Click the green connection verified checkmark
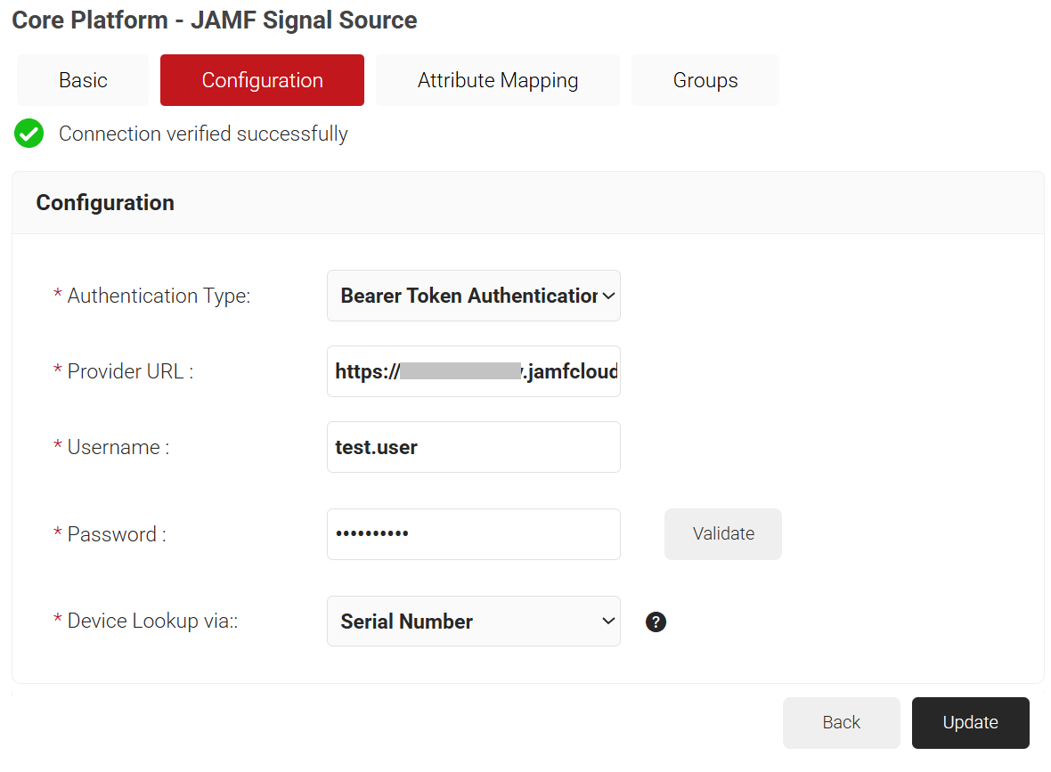The image size is (1051, 772). click(x=29, y=134)
